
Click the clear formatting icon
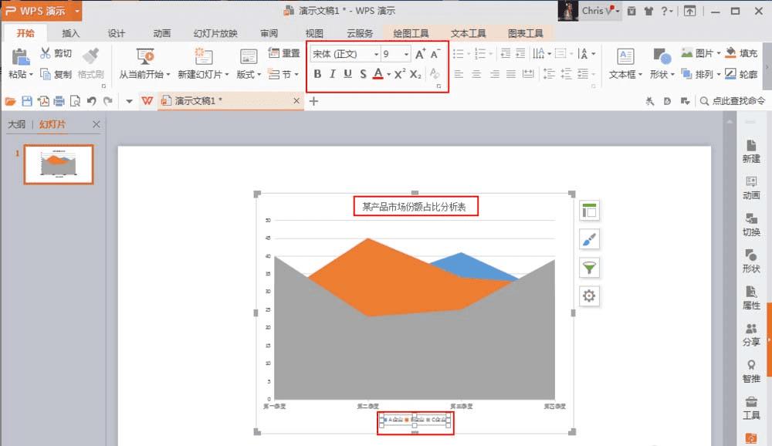click(x=434, y=74)
